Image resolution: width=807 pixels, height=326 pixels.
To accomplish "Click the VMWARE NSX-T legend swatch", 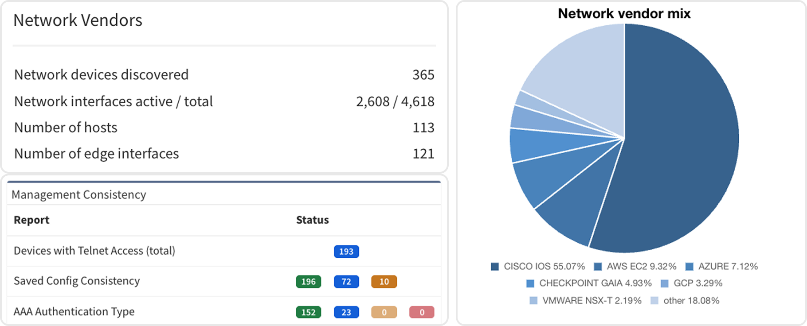I will click(x=533, y=301).
